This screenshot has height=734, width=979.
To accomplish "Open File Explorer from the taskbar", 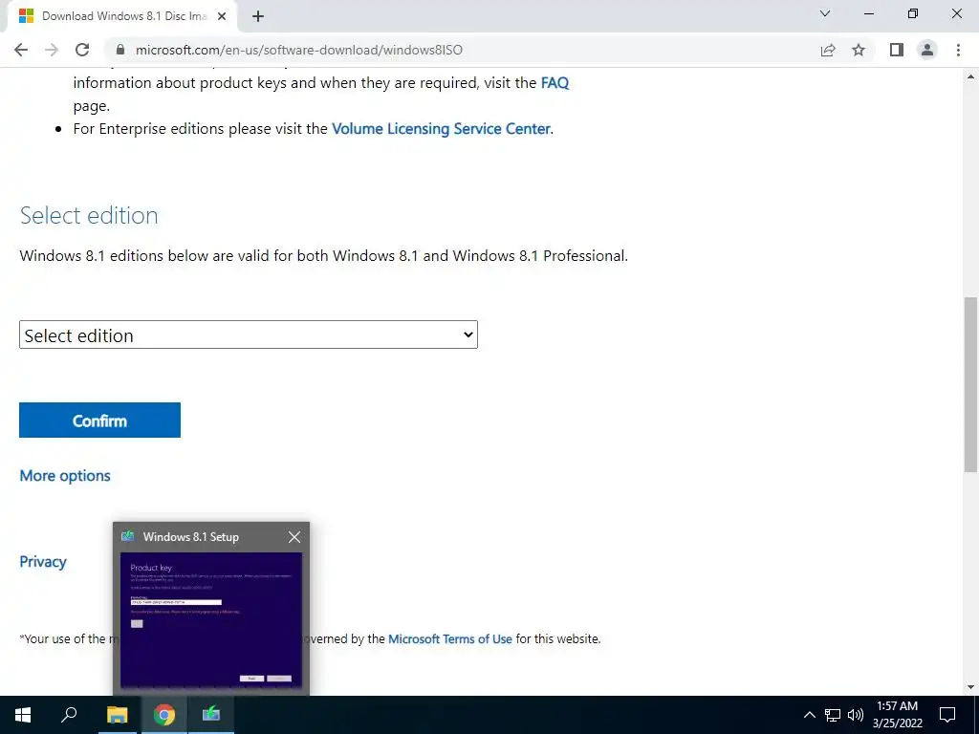I will 117,715.
